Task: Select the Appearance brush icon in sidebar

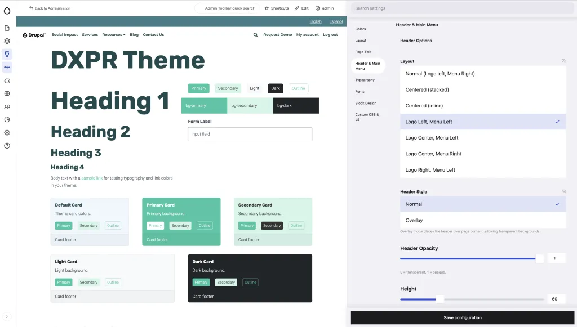Action: (7, 54)
